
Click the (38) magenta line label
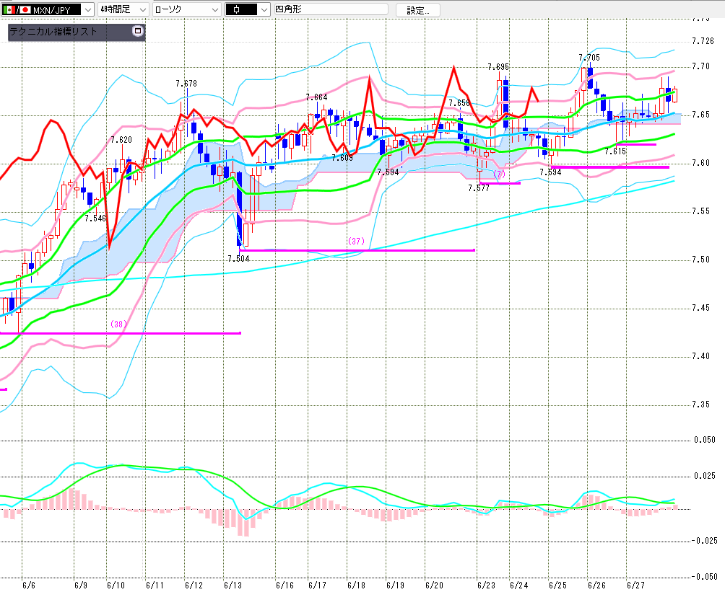[118, 324]
